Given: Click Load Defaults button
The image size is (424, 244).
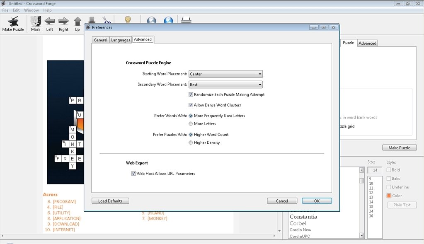Looking at the screenshot, I should tap(110, 201).
